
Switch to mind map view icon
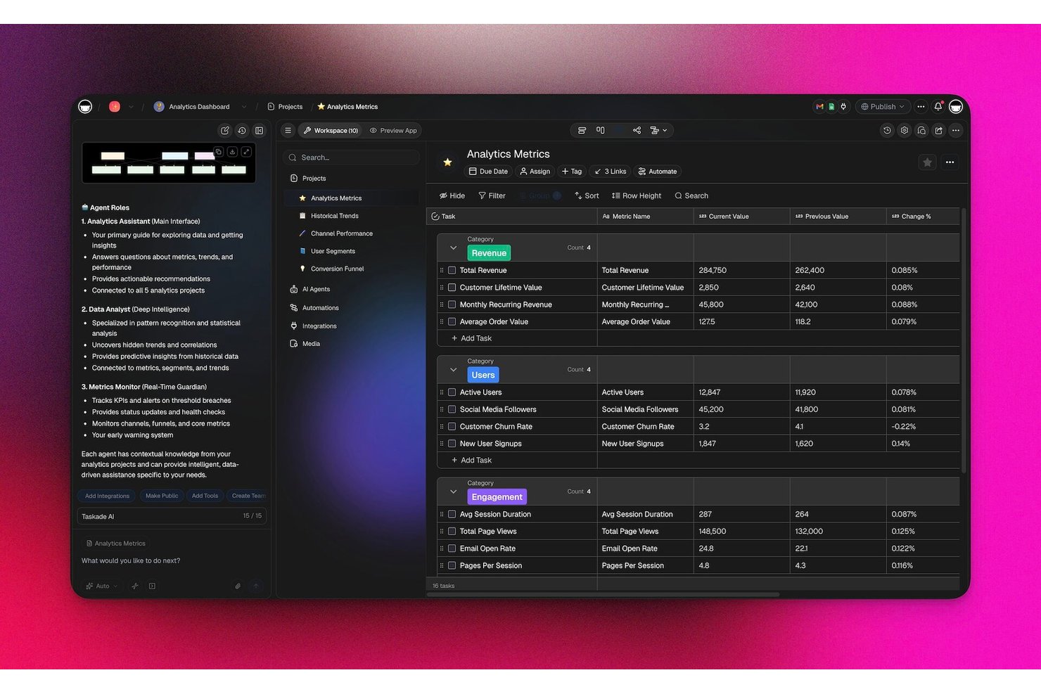[637, 130]
